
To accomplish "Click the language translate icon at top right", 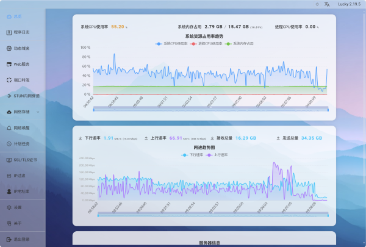I will (327, 4).
